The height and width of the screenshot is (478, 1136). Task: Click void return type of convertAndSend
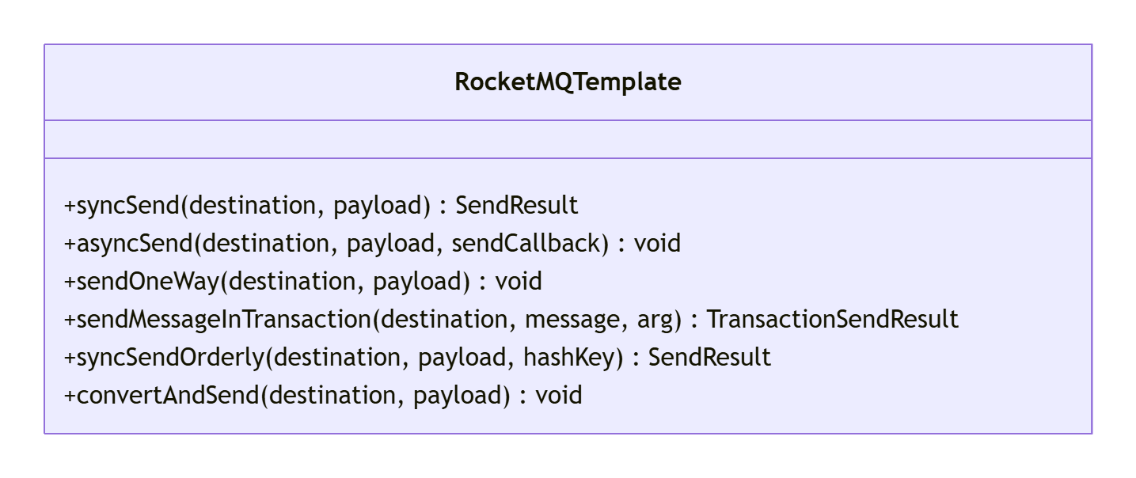point(559,396)
